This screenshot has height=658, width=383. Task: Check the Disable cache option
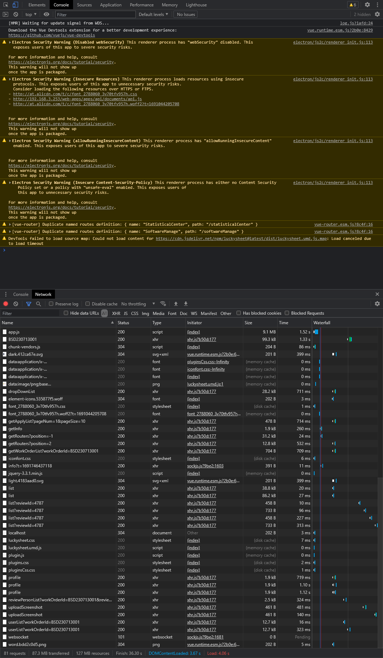tap(88, 304)
